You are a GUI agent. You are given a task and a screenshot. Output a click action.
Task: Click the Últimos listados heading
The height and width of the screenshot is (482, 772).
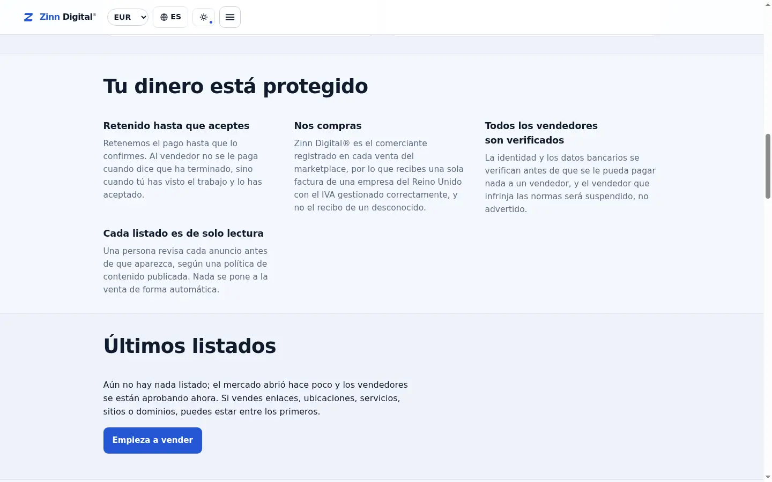click(x=190, y=346)
